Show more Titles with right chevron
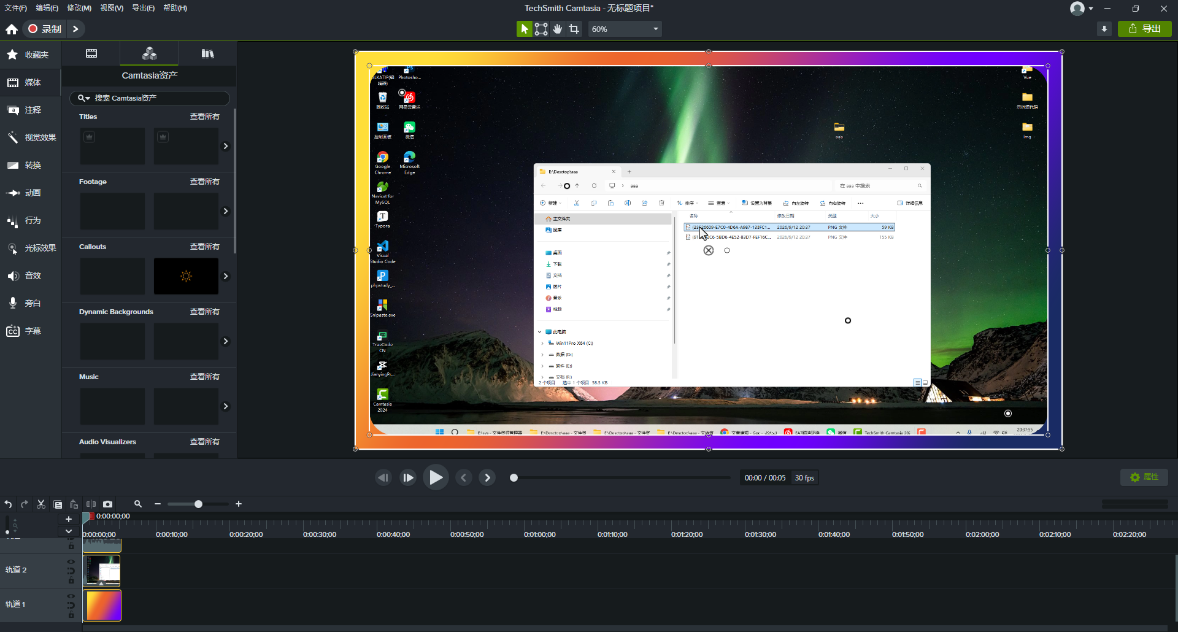The height and width of the screenshot is (632, 1178). (226, 146)
